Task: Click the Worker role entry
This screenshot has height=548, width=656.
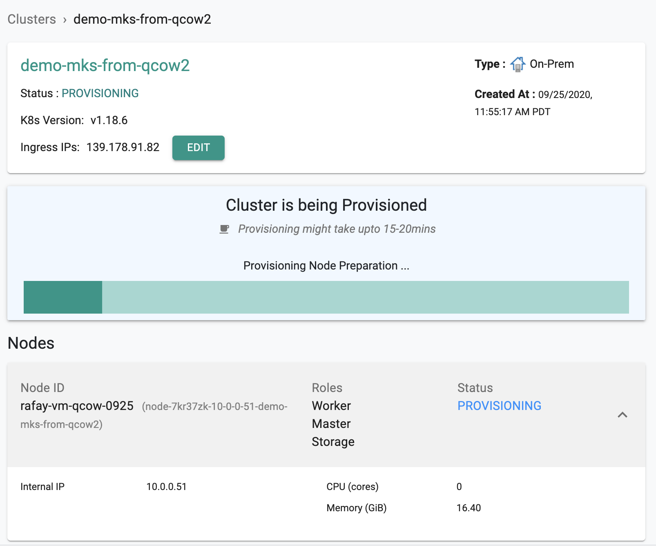Action: [x=331, y=405]
